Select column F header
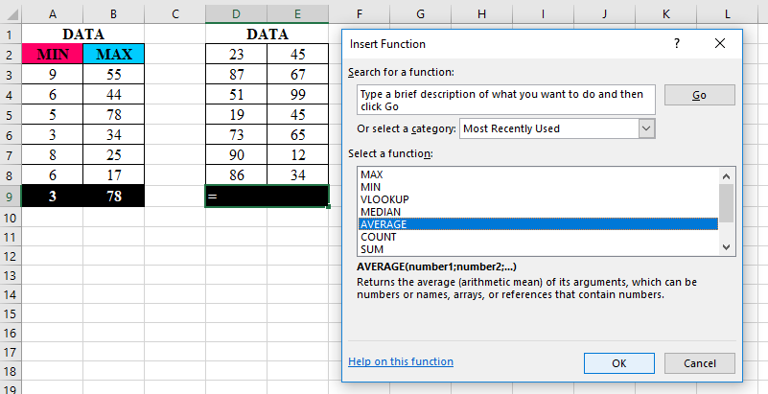 click(359, 14)
